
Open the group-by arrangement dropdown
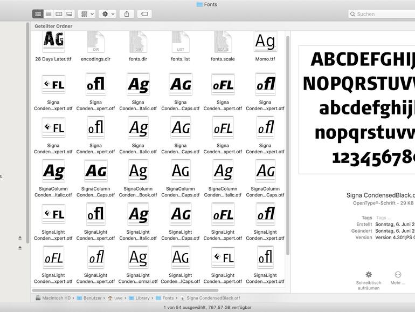click(86, 13)
